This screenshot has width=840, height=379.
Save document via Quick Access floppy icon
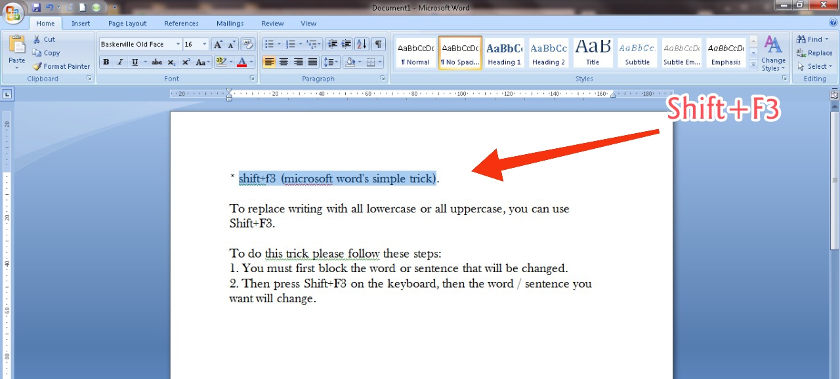pos(36,8)
